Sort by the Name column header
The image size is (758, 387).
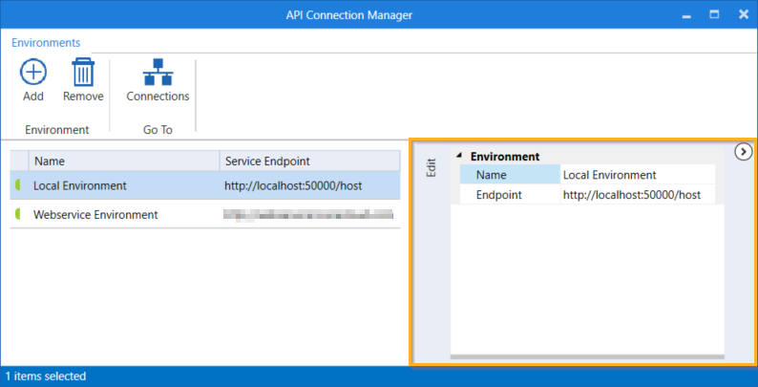pyautogui.click(x=124, y=161)
